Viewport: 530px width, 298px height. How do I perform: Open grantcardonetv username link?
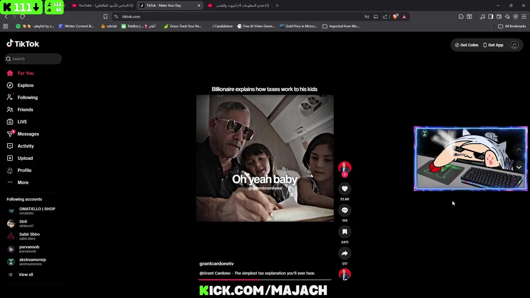coord(217,264)
